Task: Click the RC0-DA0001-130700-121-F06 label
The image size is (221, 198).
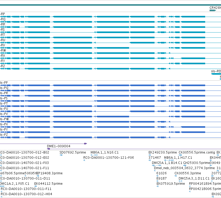Action: pyautogui.click(x=109, y=158)
